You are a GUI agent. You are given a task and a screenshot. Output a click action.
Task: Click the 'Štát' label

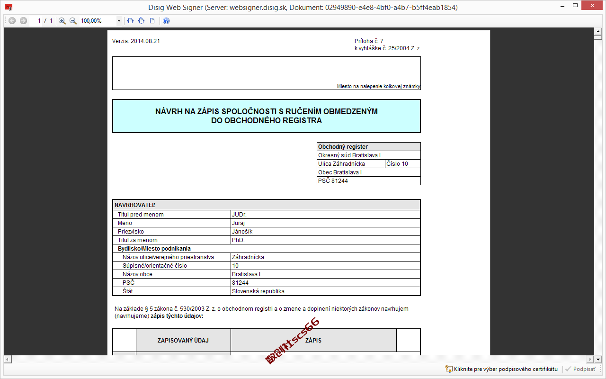128,291
